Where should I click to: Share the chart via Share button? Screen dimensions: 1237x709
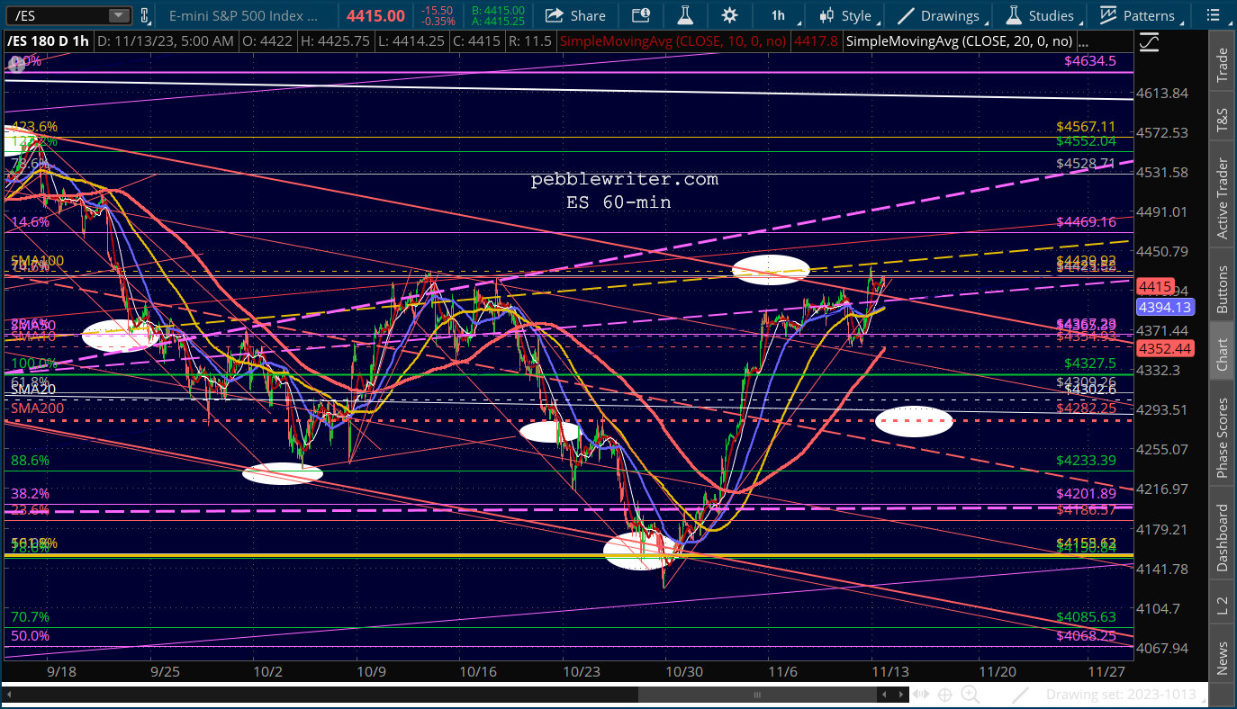575,15
